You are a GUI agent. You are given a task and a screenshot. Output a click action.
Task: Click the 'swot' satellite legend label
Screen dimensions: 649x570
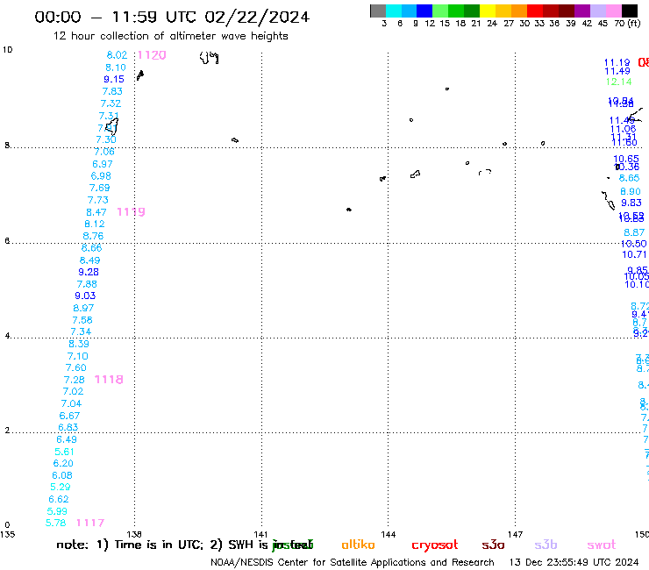click(602, 545)
